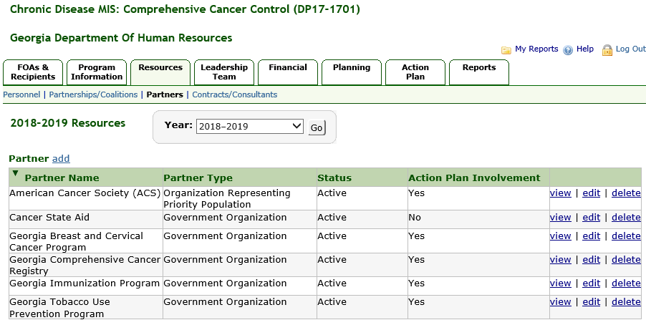Open the Personnel sub-navigation link
The width and height of the screenshot is (646, 325).
[x=21, y=94]
